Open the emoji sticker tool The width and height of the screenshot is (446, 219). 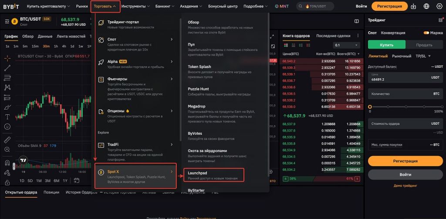(x=7, y=127)
